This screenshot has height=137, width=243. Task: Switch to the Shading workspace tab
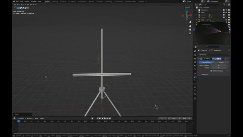point(92,2)
